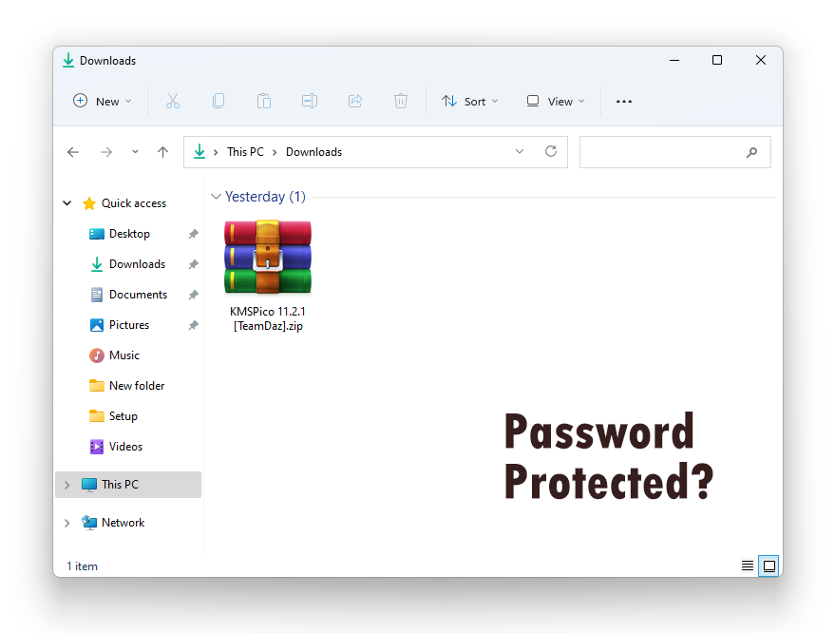Click the search input box
The height and width of the screenshot is (633, 835).
click(x=674, y=152)
